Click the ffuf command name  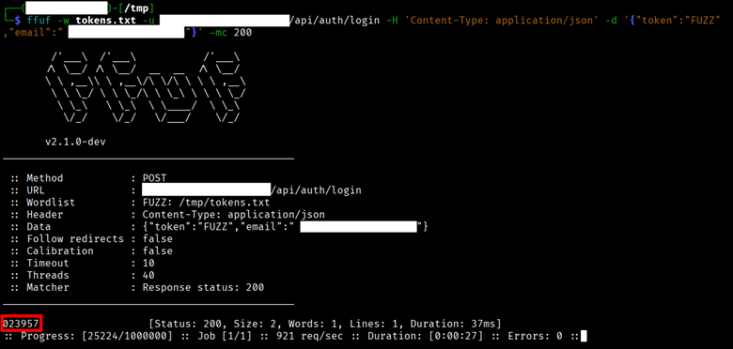38,21
